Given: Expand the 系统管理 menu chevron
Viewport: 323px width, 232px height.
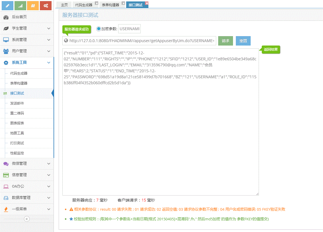Looking at the screenshot, I should [x=49, y=40].
